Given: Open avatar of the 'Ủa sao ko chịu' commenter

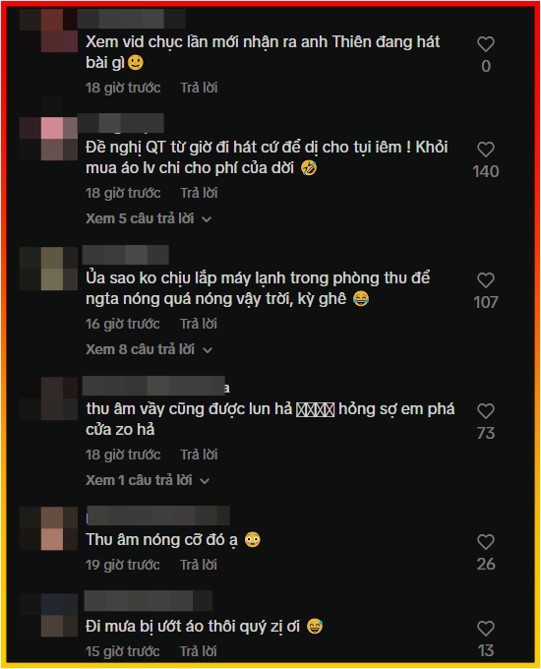Looking at the screenshot, I should (x=48, y=269).
